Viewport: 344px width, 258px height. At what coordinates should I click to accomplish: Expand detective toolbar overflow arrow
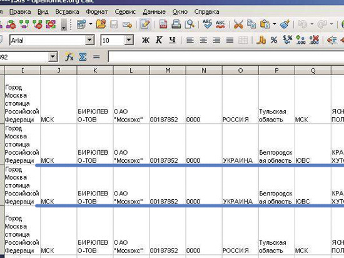pyautogui.click(x=64, y=24)
